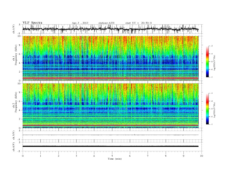Click the color scale bar beside ch.1 spectrogram
This screenshot has height=175, width=227.
[208, 61]
